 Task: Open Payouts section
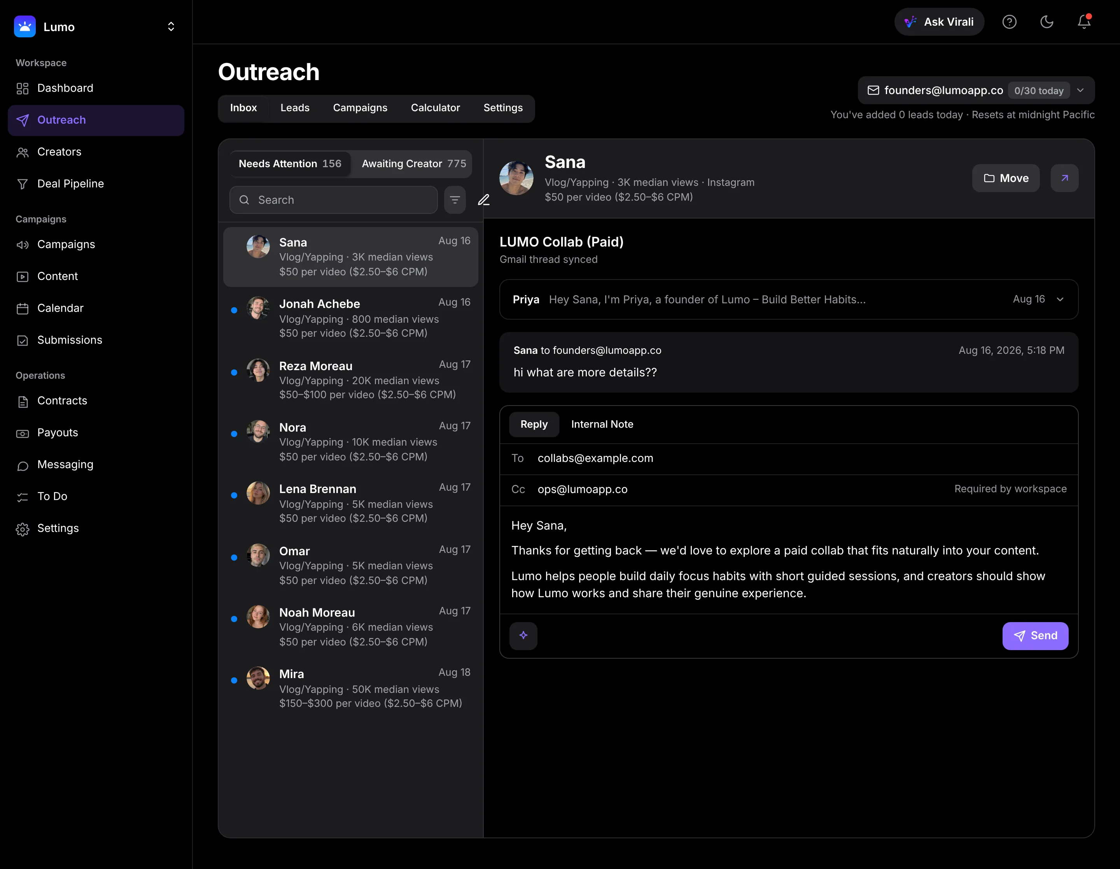[x=96, y=433]
